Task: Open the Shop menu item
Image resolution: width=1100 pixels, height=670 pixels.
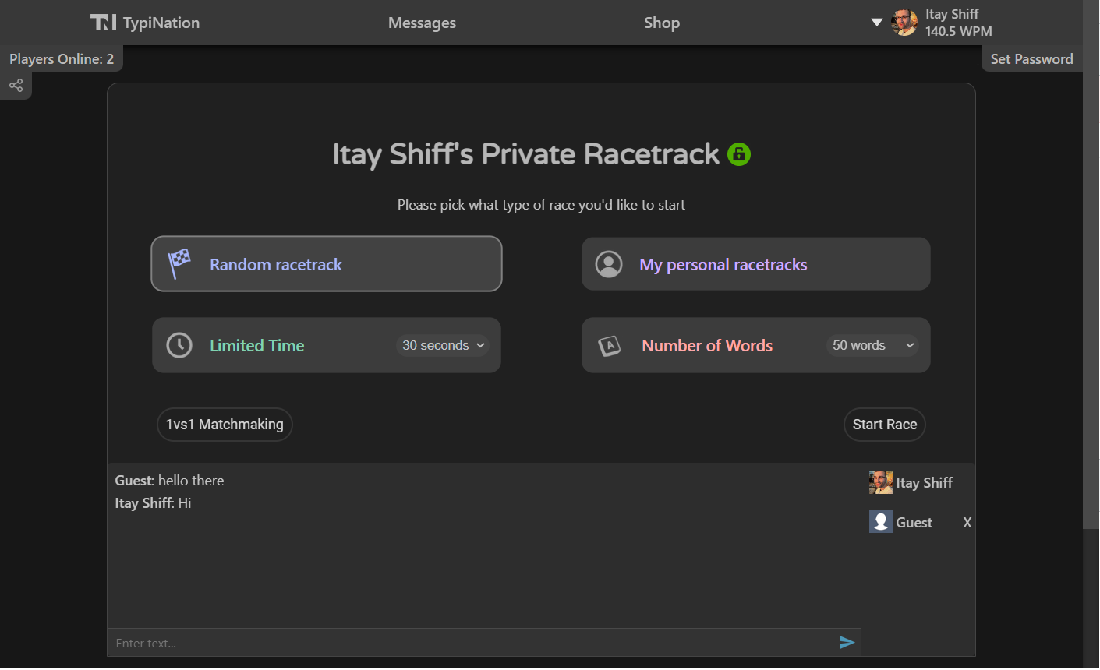Action: coord(662,23)
